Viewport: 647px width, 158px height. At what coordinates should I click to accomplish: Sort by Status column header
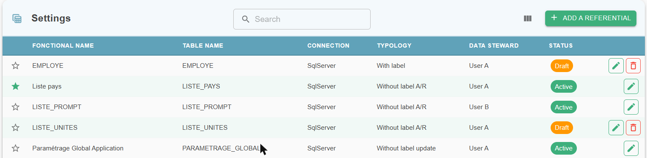(x=561, y=46)
